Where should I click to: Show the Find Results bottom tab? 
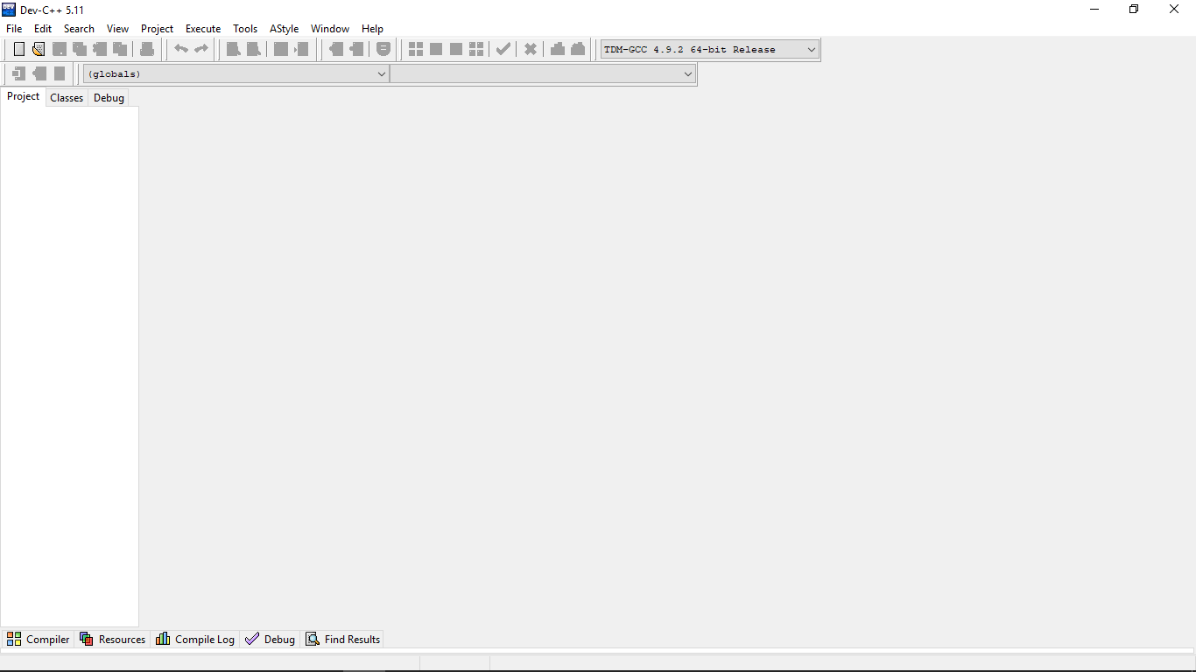pyautogui.click(x=342, y=640)
